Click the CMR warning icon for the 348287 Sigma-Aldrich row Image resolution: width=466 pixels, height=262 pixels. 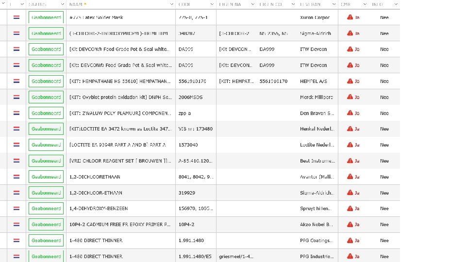pyautogui.click(x=350, y=33)
